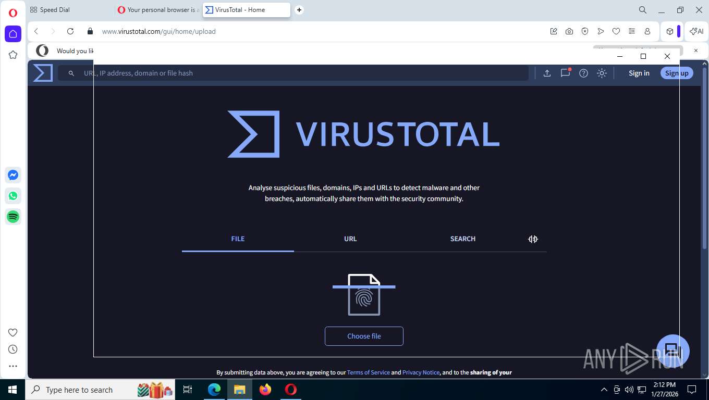The width and height of the screenshot is (709, 400).
Task: Click the taskbar search box
Action: coord(101,390)
